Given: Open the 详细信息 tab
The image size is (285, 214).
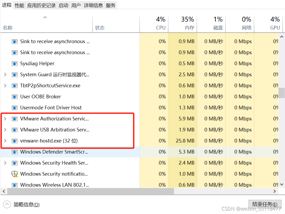Looking at the screenshot, I should [x=93, y=6].
